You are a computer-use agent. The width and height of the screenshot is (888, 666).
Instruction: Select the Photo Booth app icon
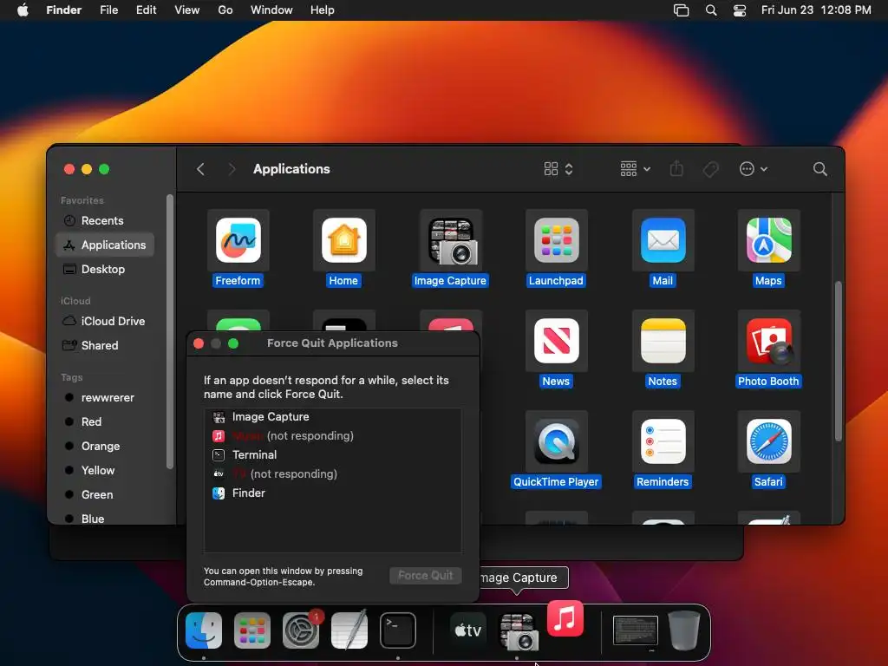pyautogui.click(x=768, y=340)
